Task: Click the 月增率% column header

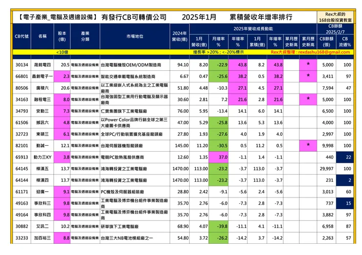Action: tap(218, 41)
